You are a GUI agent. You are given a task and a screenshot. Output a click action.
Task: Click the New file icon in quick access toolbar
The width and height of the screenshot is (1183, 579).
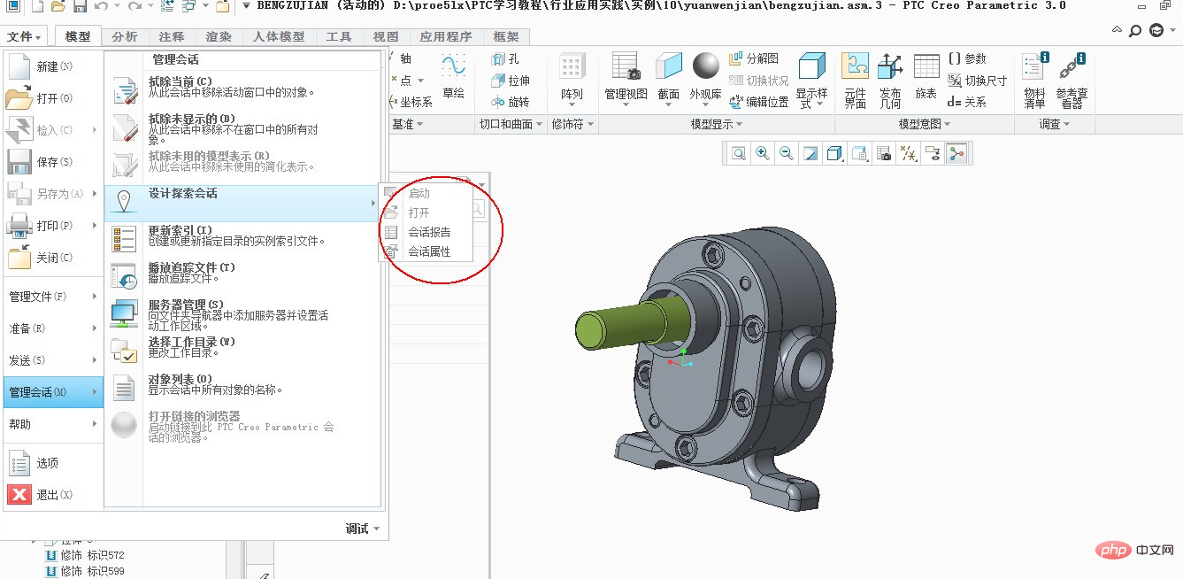[x=36, y=6]
